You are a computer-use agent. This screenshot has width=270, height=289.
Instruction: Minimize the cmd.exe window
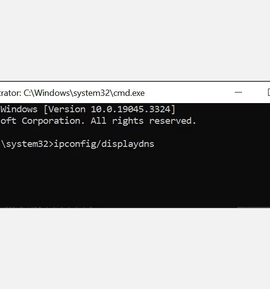tap(238, 92)
